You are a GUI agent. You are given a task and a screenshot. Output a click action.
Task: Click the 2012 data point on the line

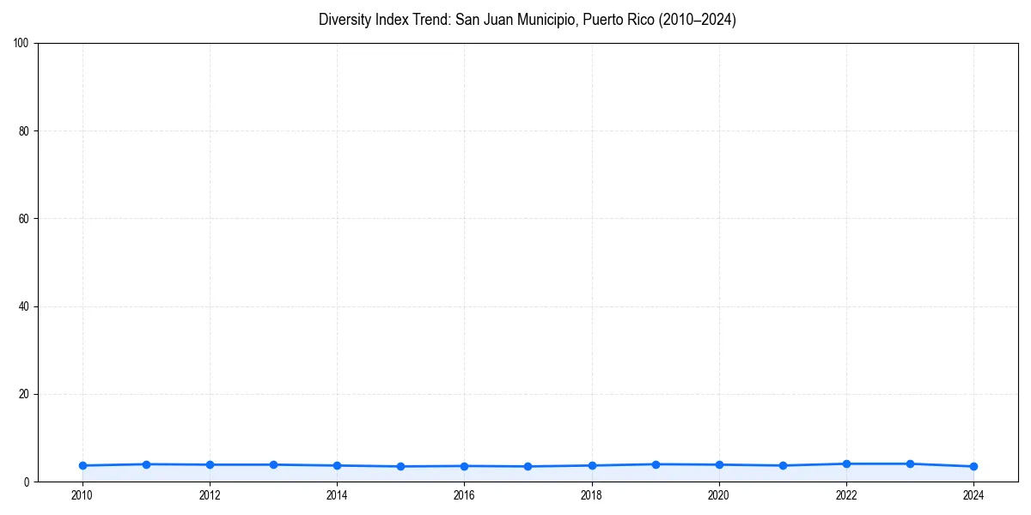[x=209, y=463]
